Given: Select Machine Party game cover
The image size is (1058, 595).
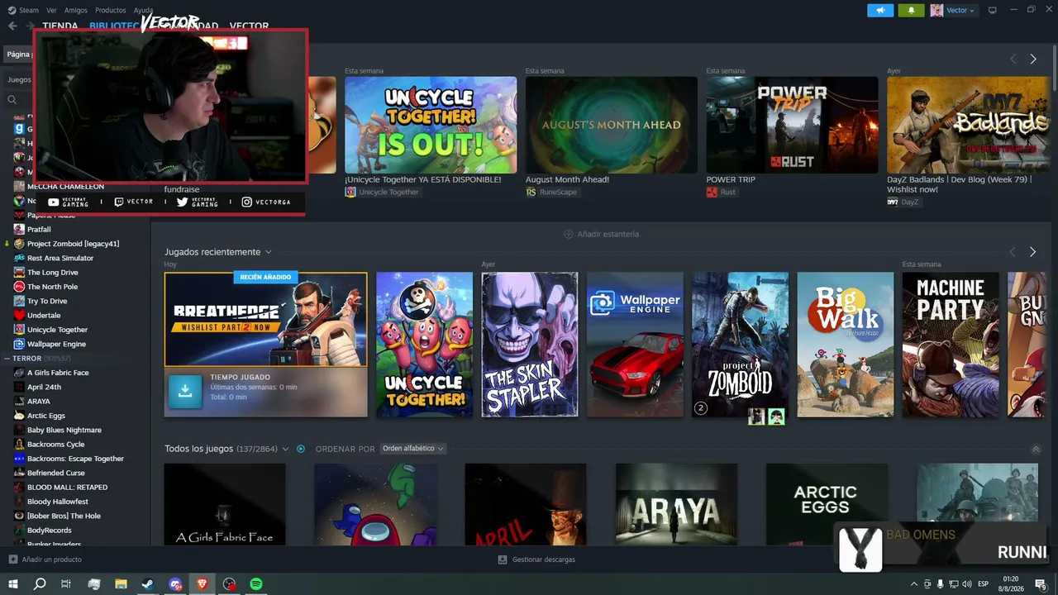Looking at the screenshot, I should (951, 345).
